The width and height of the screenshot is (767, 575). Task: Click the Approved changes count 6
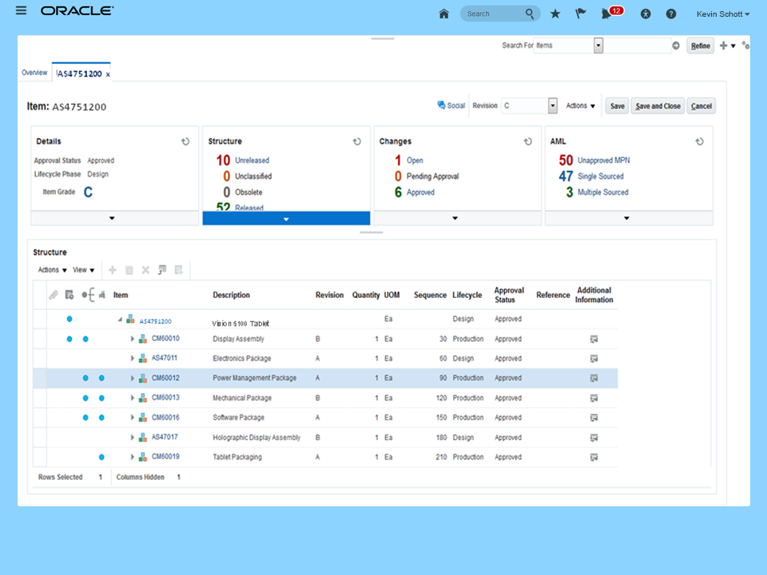(398, 192)
